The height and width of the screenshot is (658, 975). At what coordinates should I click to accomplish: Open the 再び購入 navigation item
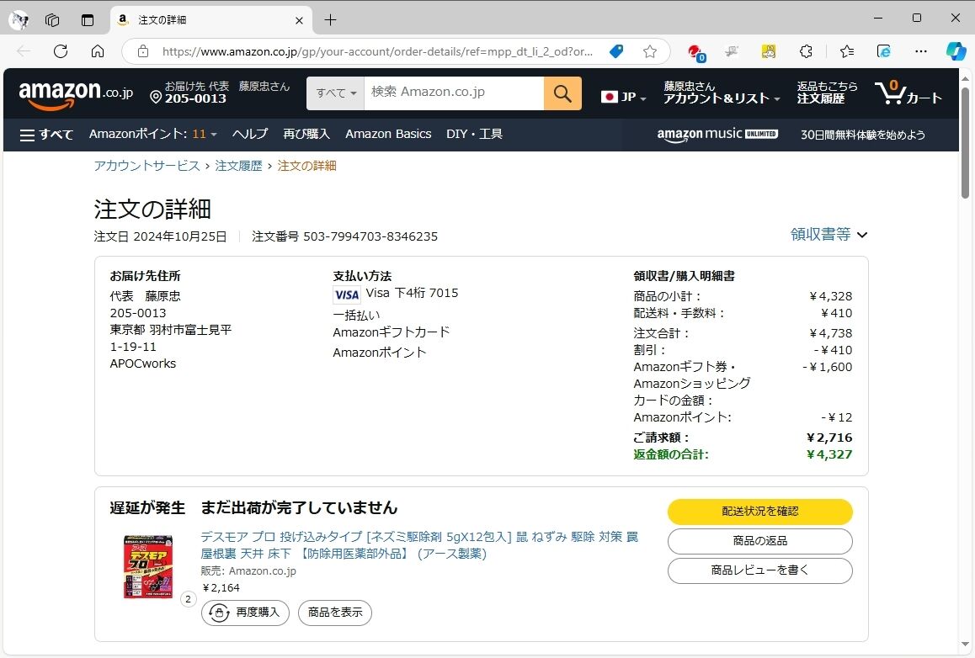tap(306, 135)
